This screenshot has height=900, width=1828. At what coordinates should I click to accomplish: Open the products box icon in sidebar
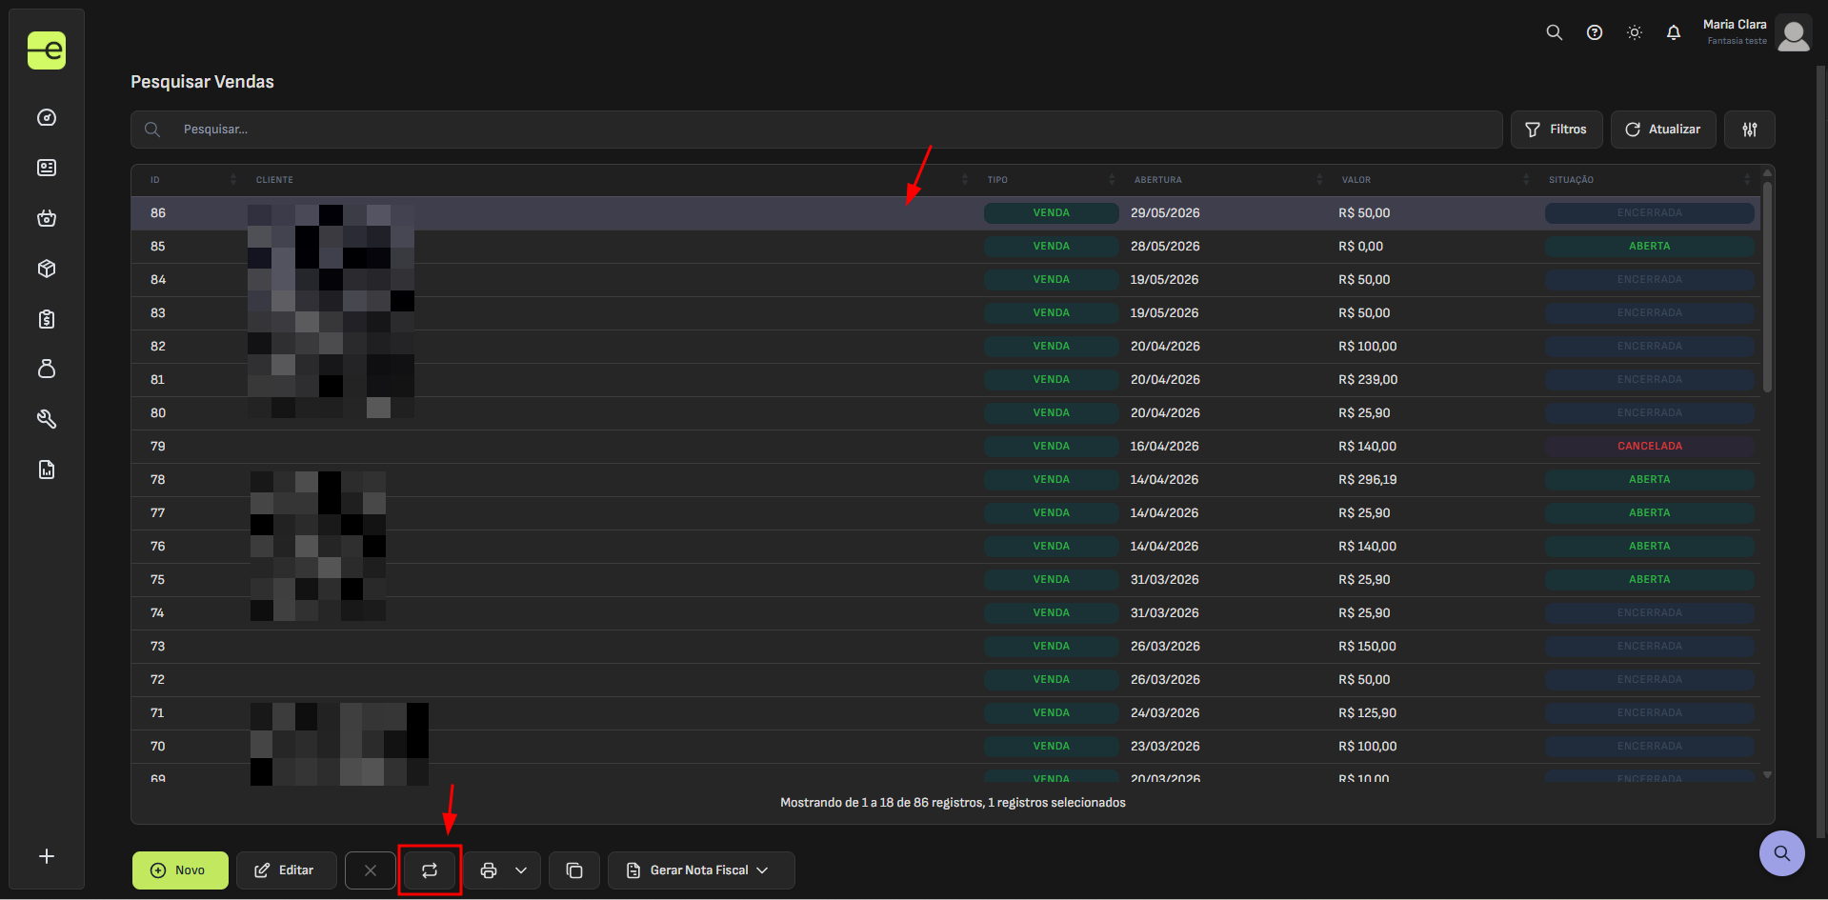(x=47, y=269)
